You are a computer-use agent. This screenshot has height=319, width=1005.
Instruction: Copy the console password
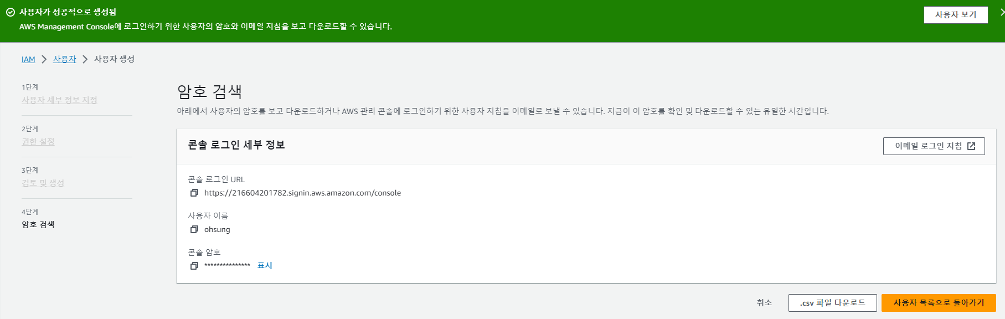194,266
